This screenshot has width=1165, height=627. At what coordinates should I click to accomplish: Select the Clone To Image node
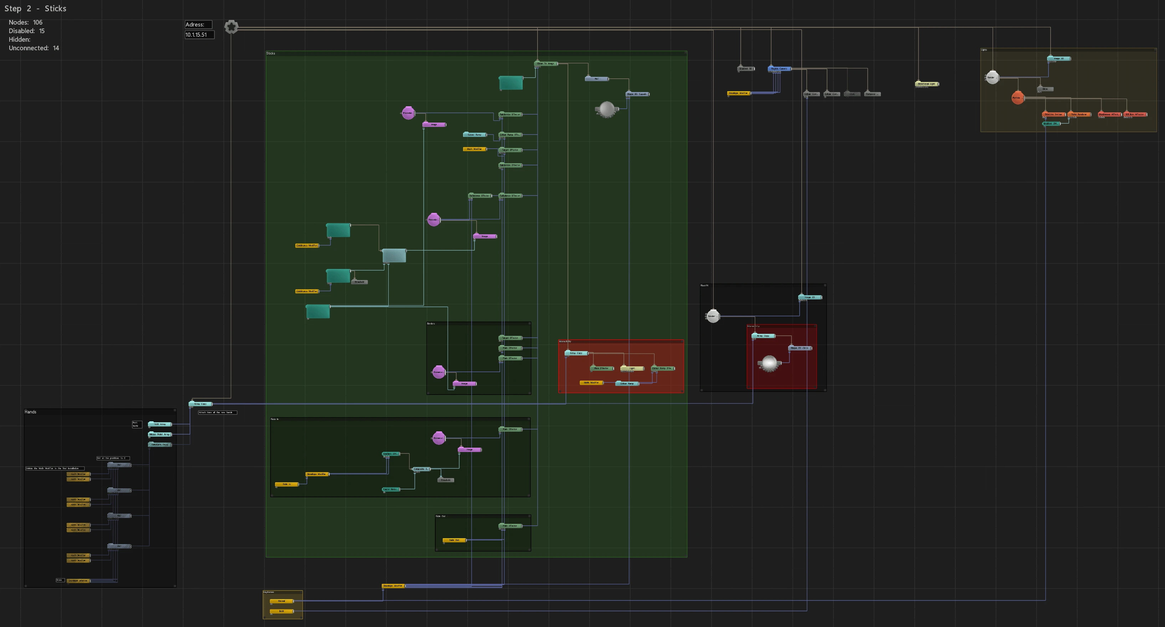546,64
